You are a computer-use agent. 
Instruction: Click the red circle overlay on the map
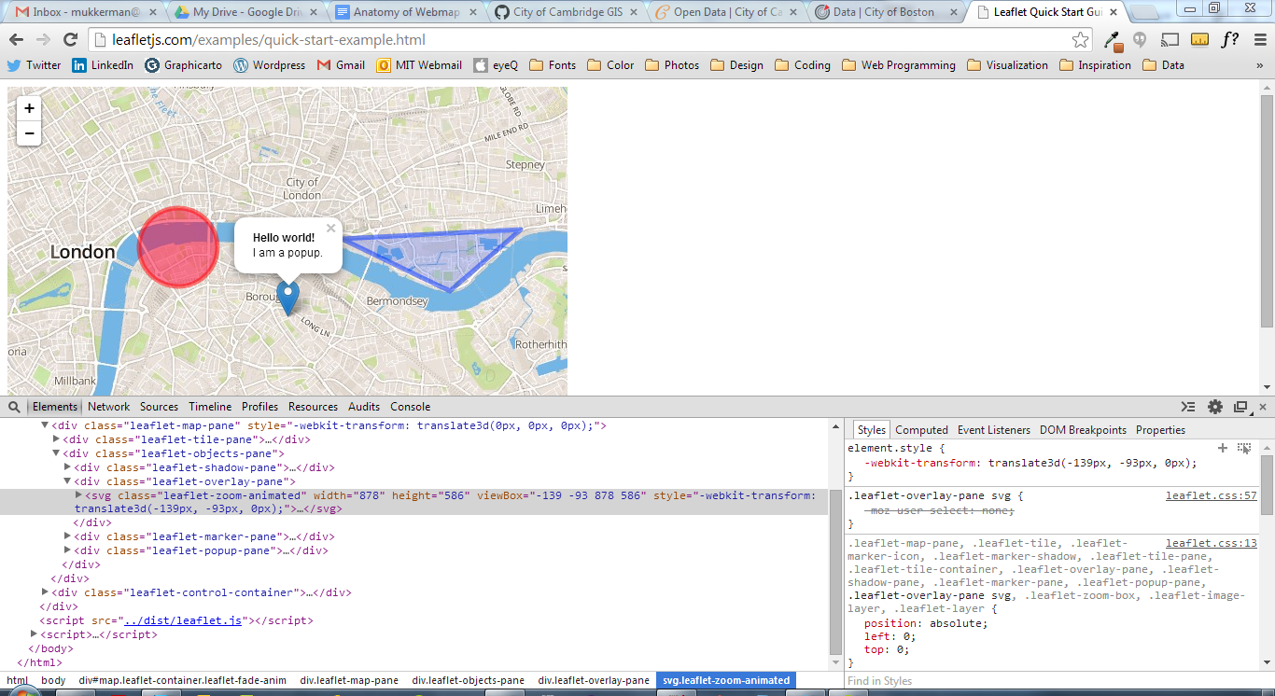click(178, 247)
